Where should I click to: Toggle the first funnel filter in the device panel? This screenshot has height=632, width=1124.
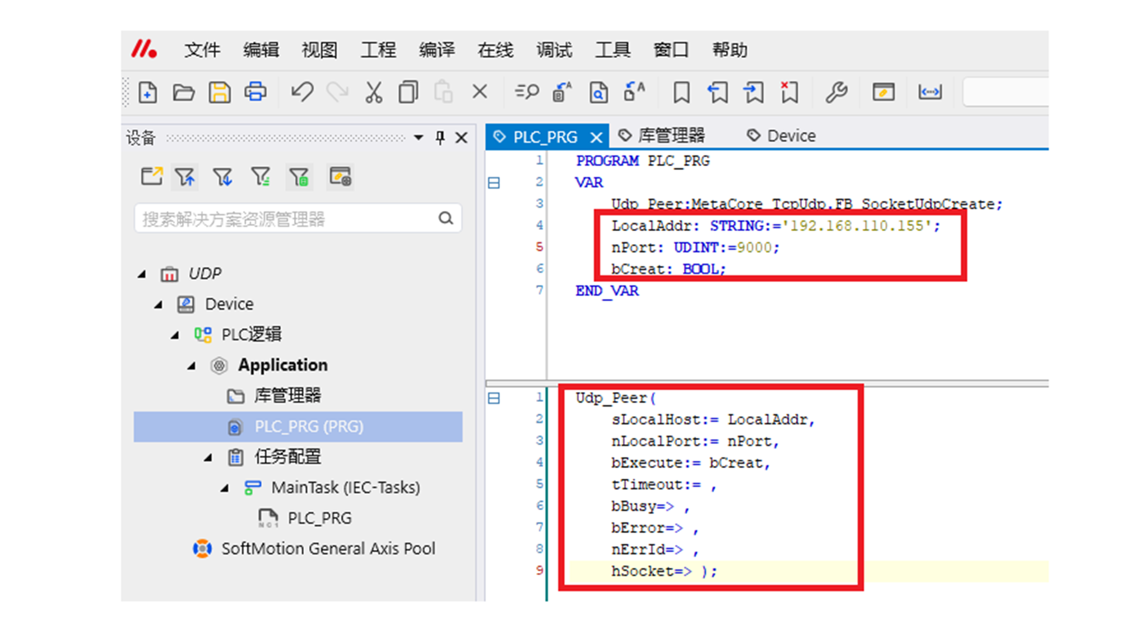tap(185, 177)
